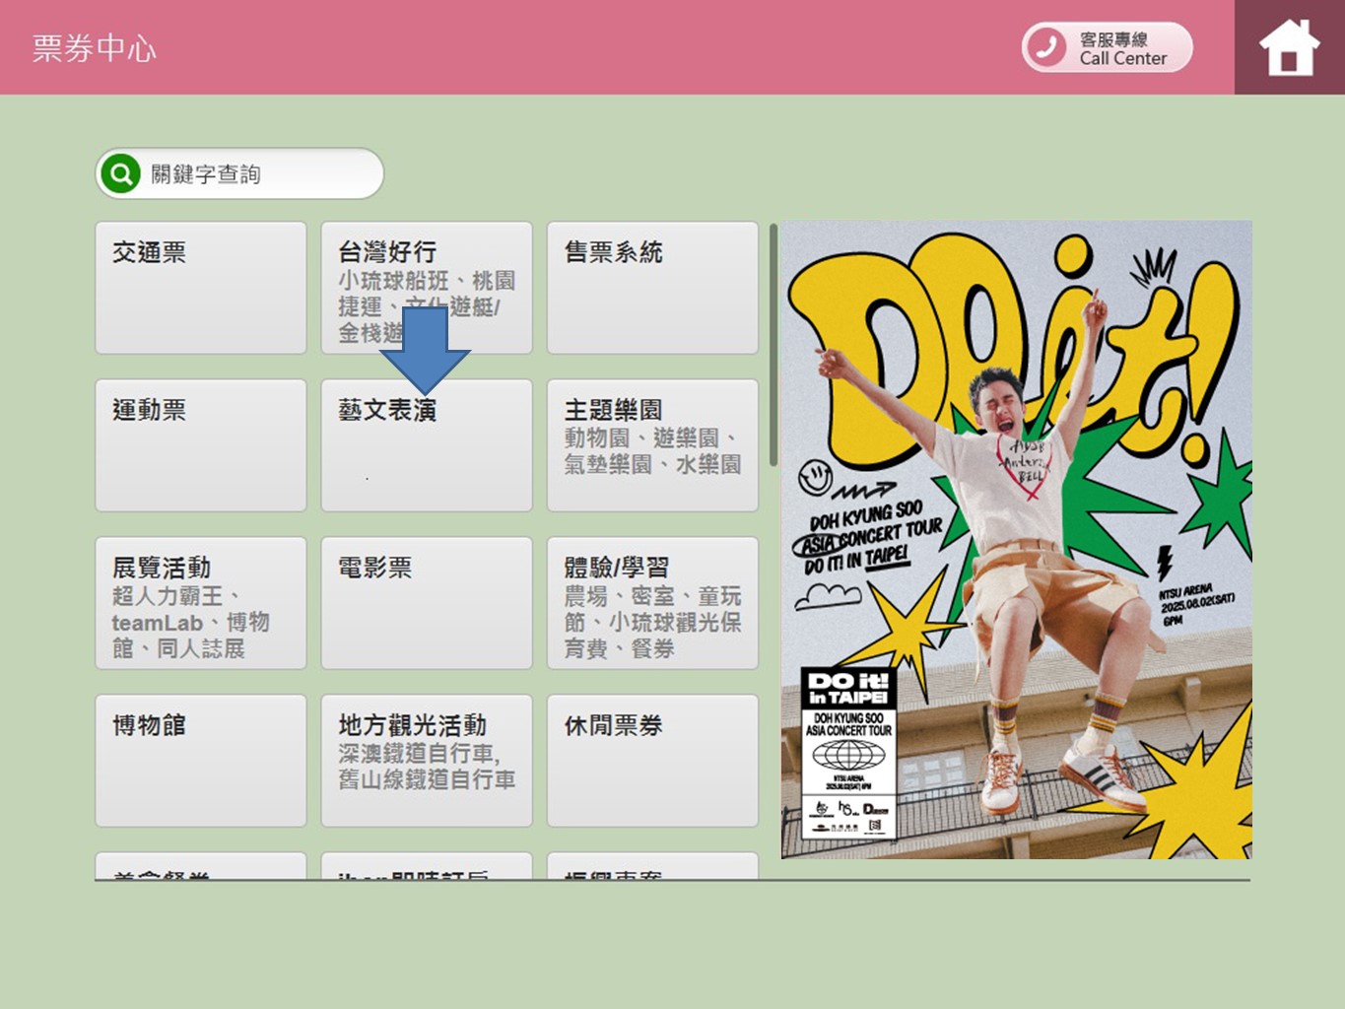Screen dimensions: 1345x1009
Task: Click the home icon
Action: [x=1288, y=47]
